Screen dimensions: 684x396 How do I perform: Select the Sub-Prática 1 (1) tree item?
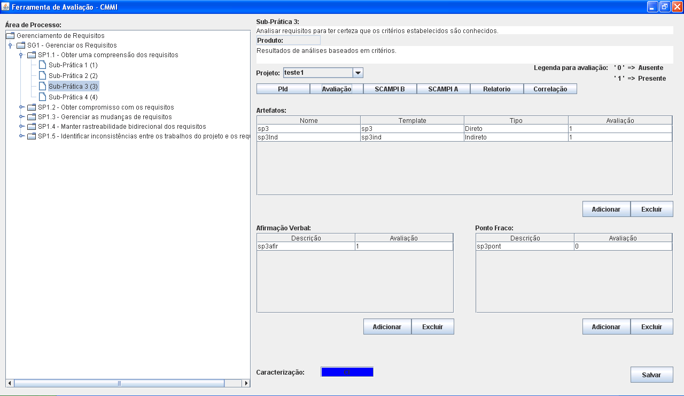click(x=73, y=65)
